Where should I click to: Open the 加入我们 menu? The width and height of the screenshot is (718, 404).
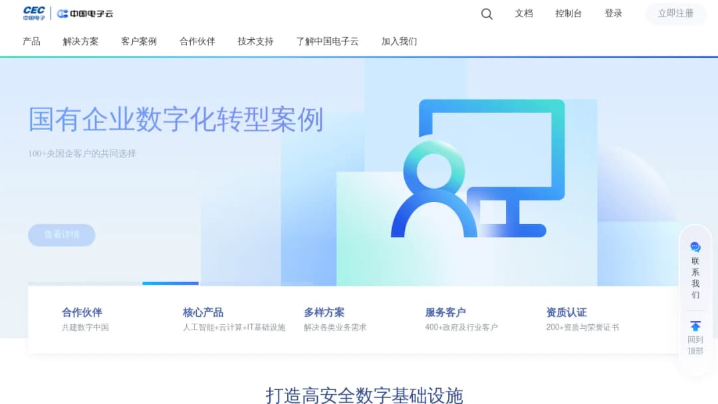(x=400, y=42)
